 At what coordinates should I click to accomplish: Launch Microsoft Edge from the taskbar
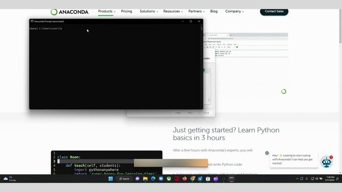[x=153, y=179]
